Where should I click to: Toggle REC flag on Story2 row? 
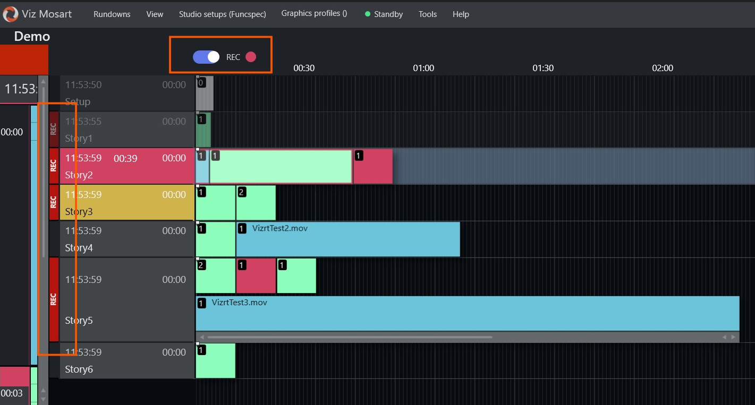[x=54, y=166]
